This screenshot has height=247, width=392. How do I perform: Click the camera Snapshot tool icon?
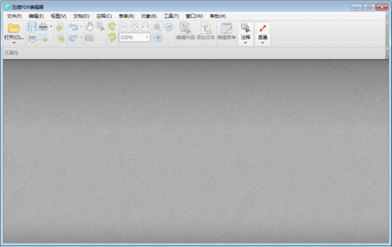[89, 37]
